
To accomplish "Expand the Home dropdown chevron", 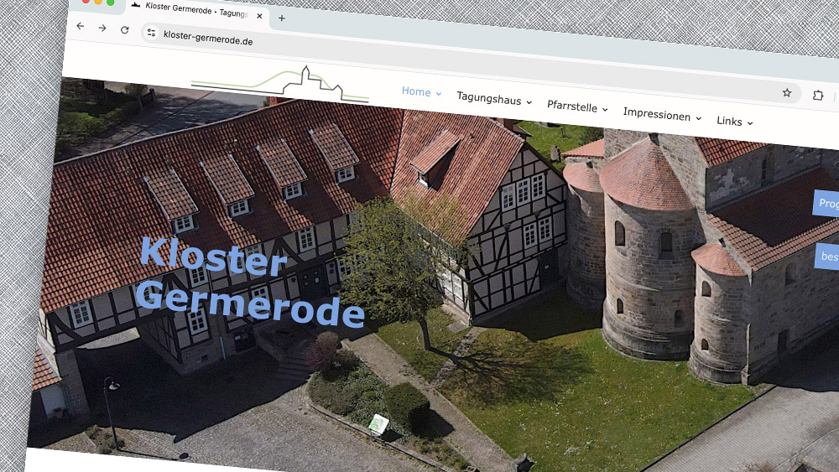I will pos(438,94).
